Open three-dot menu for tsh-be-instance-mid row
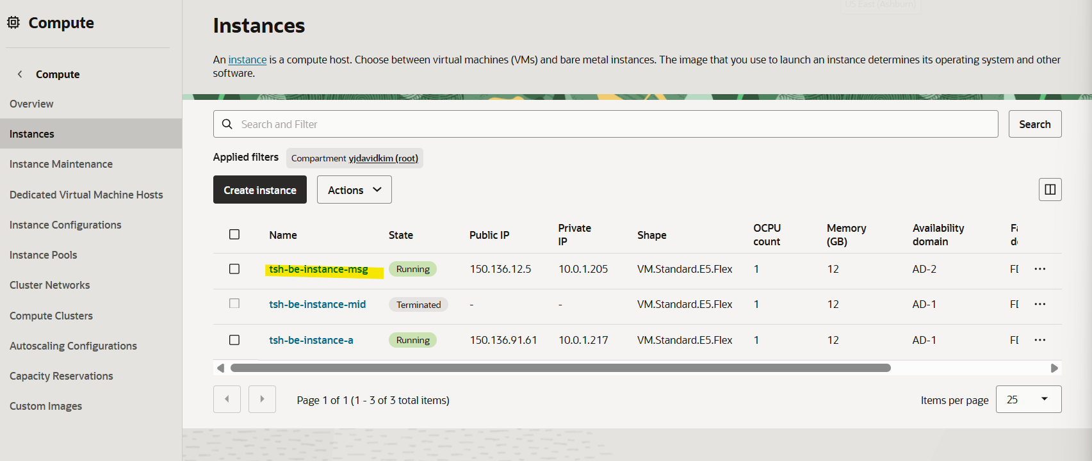 click(1039, 304)
